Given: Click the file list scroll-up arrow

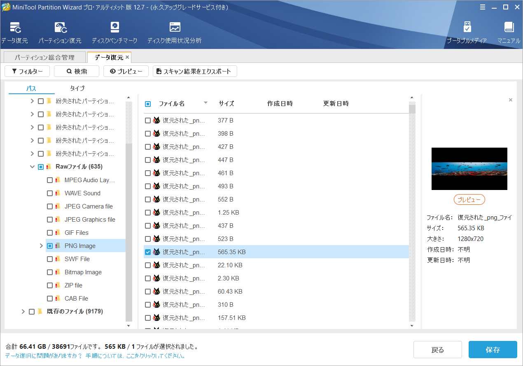Looking at the screenshot, I should pyautogui.click(x=412, y=98).
